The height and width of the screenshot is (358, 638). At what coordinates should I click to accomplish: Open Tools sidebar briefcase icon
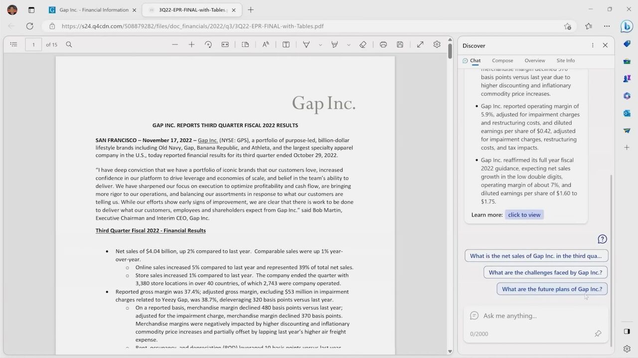tap(627, 61)
